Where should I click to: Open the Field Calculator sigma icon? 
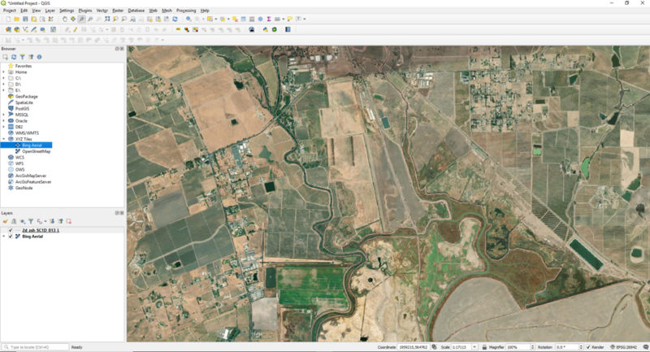269,19
